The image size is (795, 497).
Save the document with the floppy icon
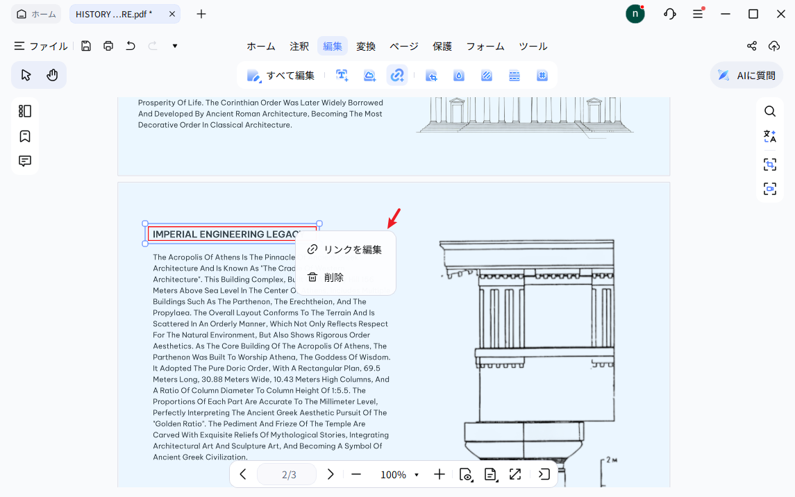point(86,46)
